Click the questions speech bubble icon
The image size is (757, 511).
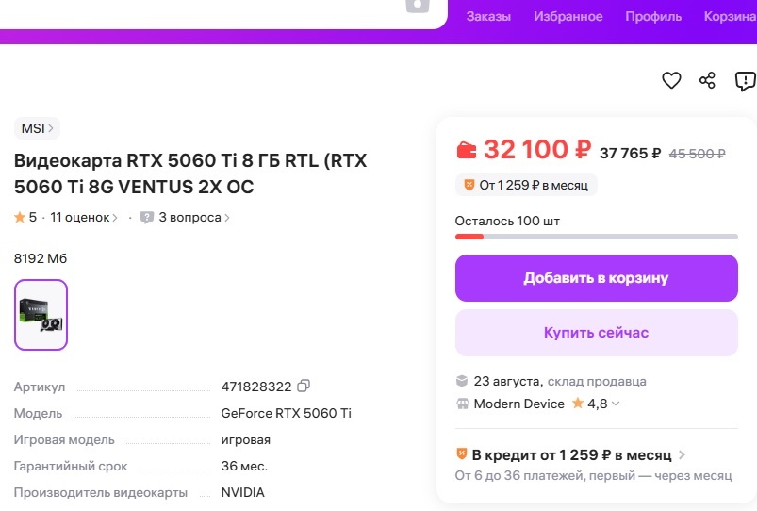[147, 218]
